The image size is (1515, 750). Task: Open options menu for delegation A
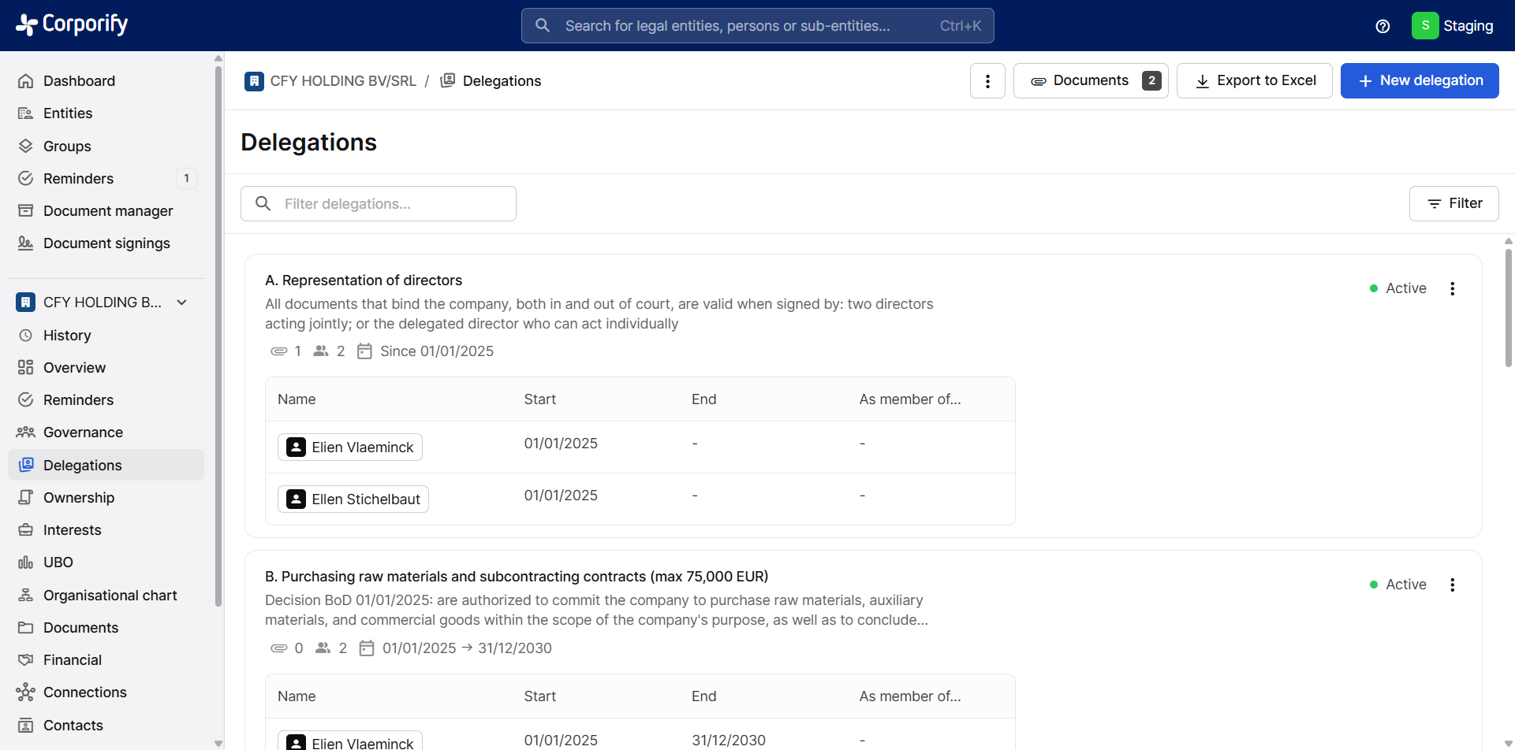1452,288
